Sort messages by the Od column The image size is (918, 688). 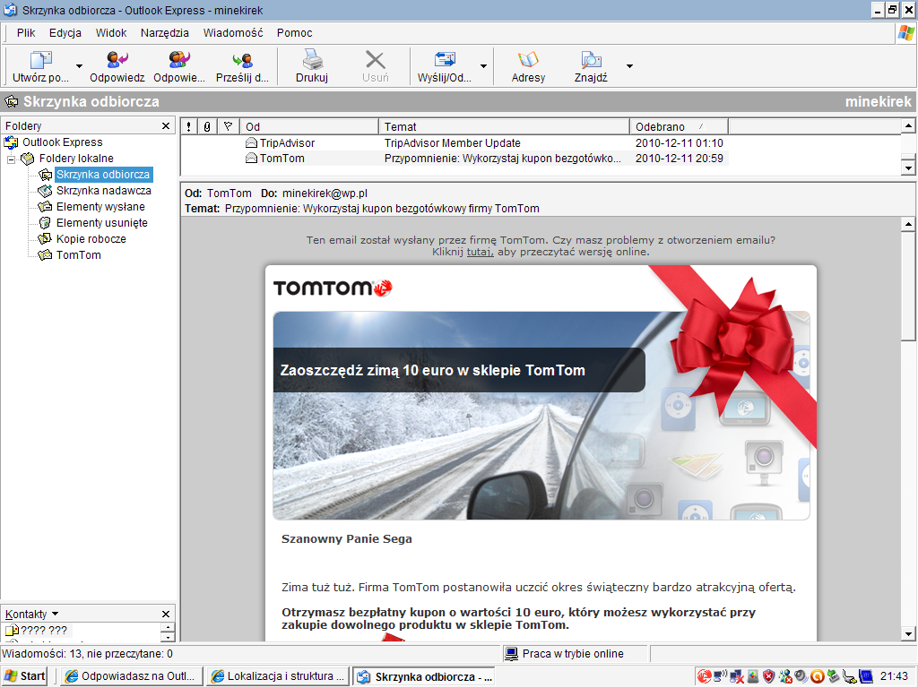pos(309,126)
